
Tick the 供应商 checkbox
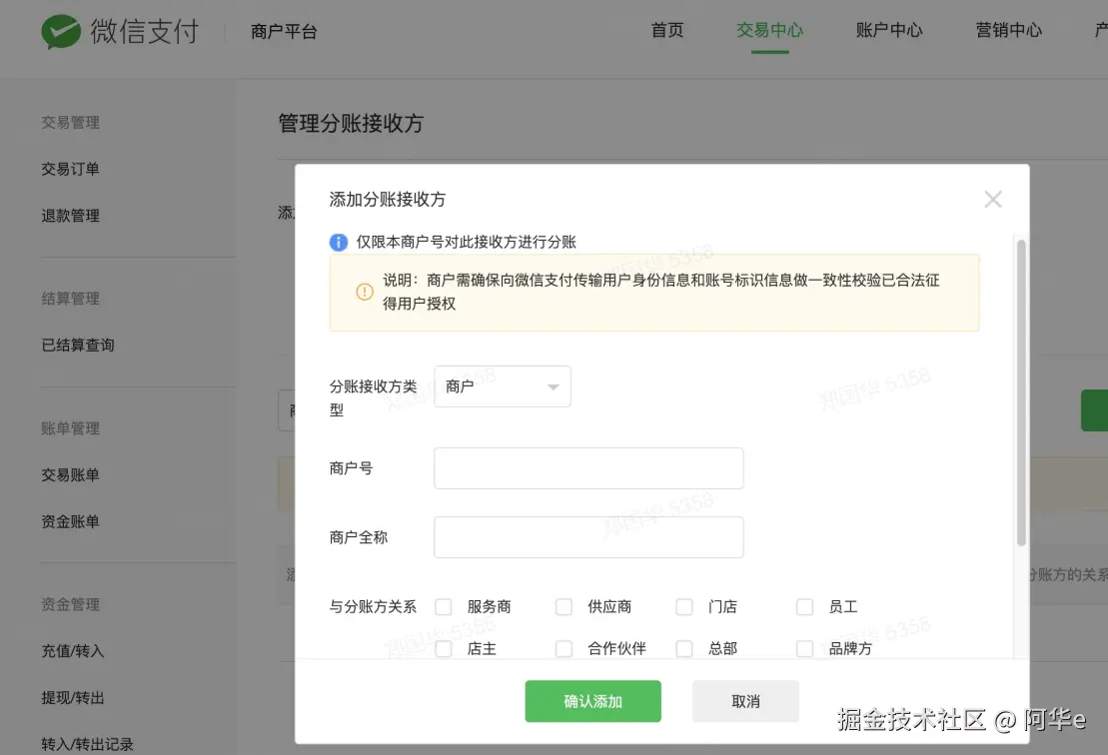pos(563,606)
